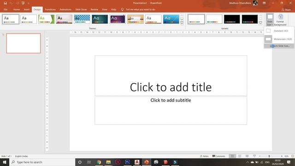This screenshot has width=295, height=166.
Task: Fit slide to current window icon
Action: [x=293, y=156]
